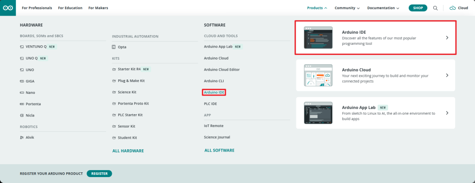Click the kit icon beside Student Kit
475x183 pixels.
[x=114, y=138]
